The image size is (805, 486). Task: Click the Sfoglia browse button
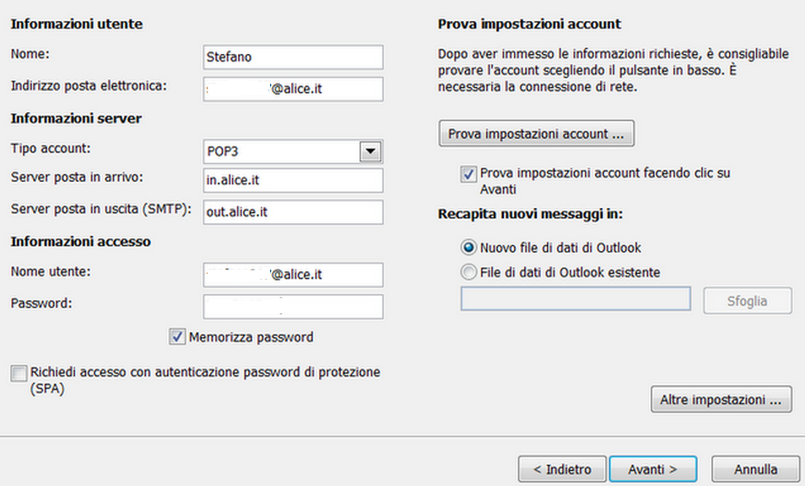tap(748, 301)
